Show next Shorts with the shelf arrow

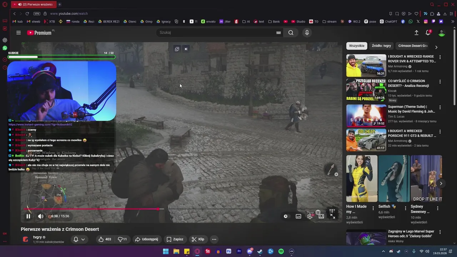pos(441,183)
